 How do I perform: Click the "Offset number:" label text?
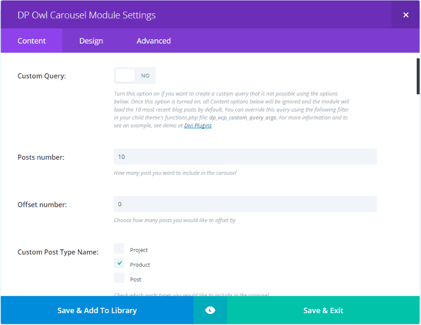(42, 204)
